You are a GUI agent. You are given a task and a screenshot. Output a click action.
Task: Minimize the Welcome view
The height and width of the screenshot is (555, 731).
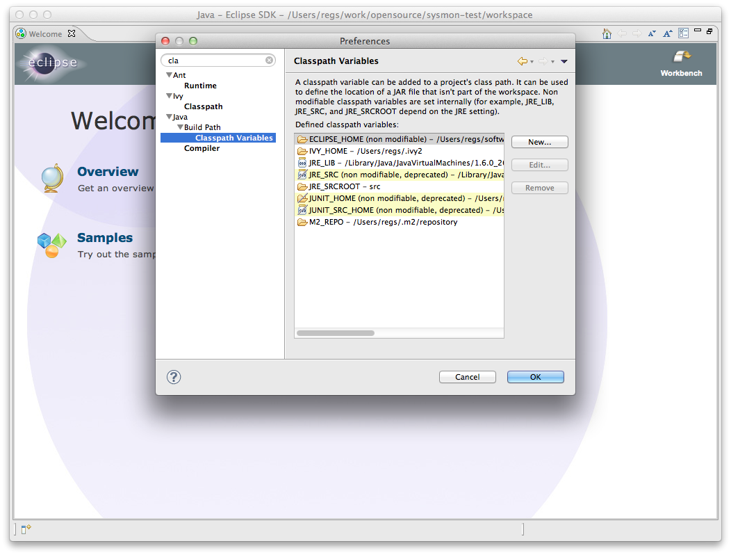pyautogui.click(x=698, y=31)
